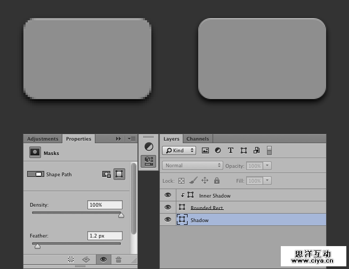Click the Feather value input field
This screenshot has height=269, width=349.
(x=104, y=235)
